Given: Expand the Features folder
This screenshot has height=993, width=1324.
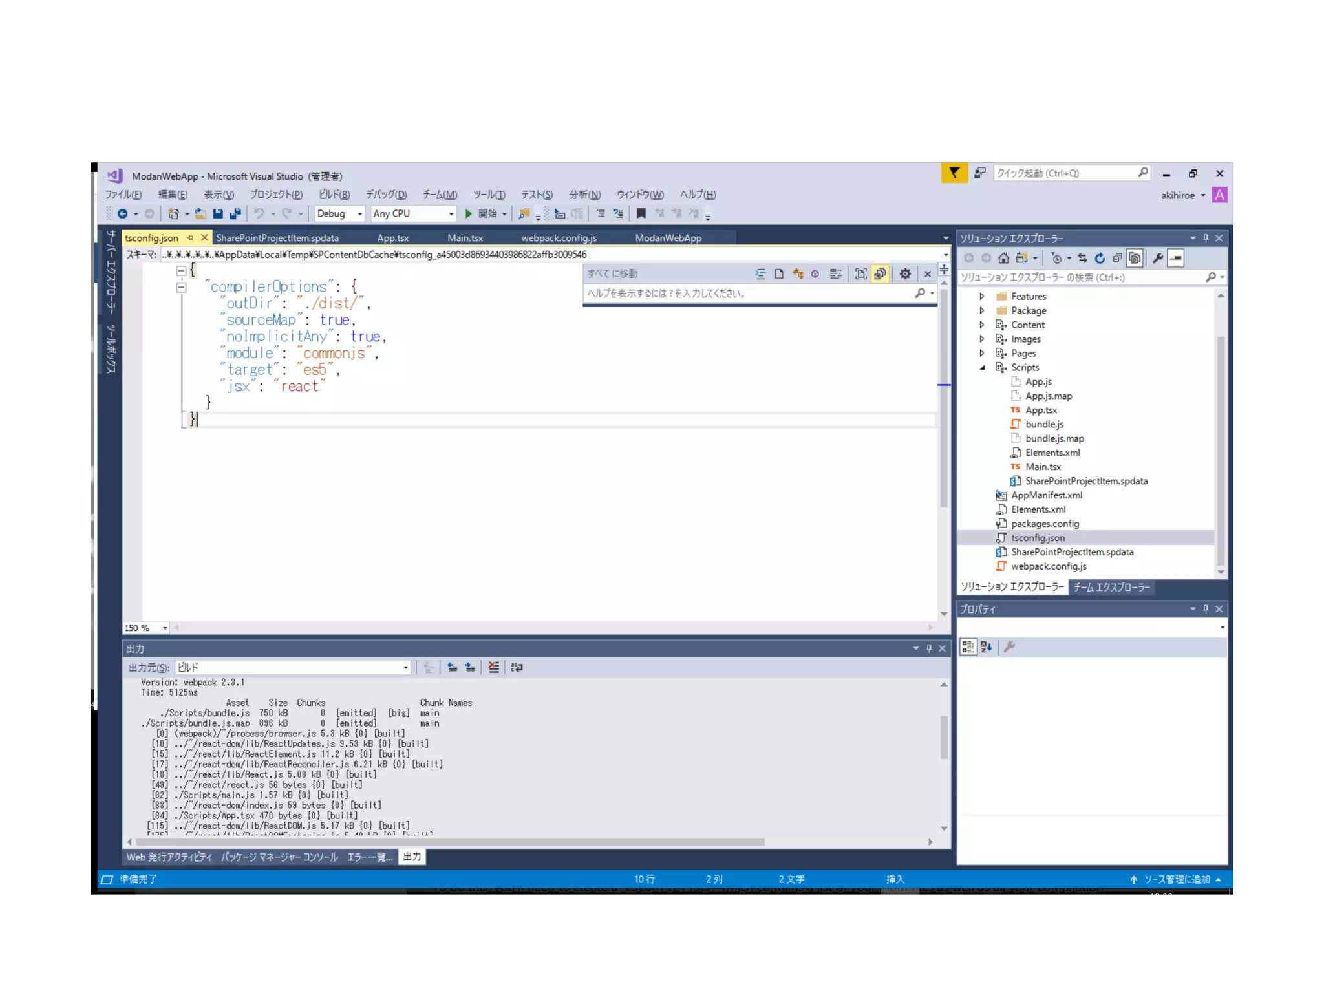Looking at the screenshot, I should (981, 296).
